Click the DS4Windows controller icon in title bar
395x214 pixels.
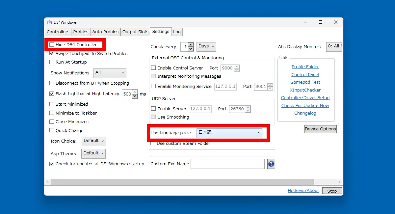pyautogui.click(x=49, y=22)
